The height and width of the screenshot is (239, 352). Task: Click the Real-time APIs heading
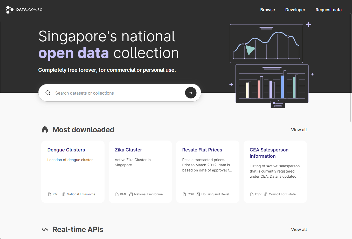coord(78,229)
